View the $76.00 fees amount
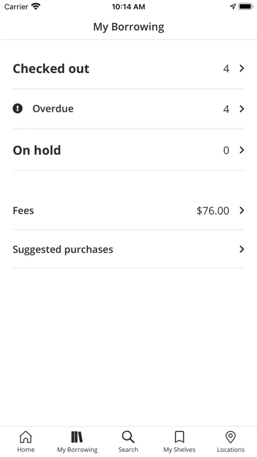257x457 pixels. coord(213,210)
